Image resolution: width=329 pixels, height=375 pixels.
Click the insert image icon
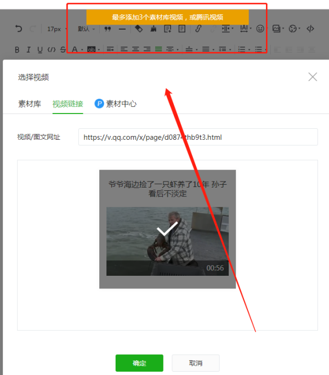276,29
